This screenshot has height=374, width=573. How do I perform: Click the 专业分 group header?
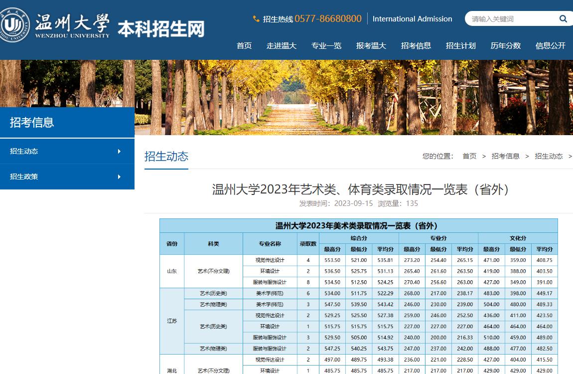pos(438,238)
